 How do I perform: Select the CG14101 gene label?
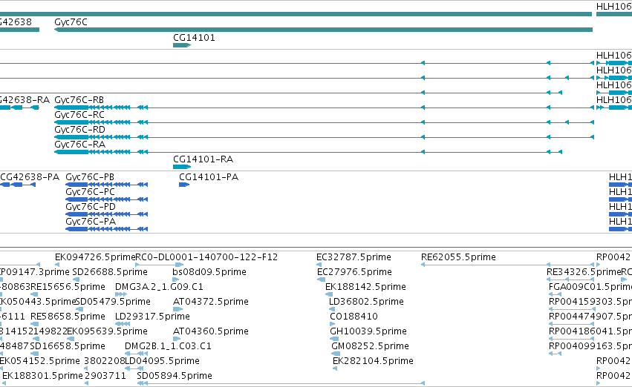(194, 38)
